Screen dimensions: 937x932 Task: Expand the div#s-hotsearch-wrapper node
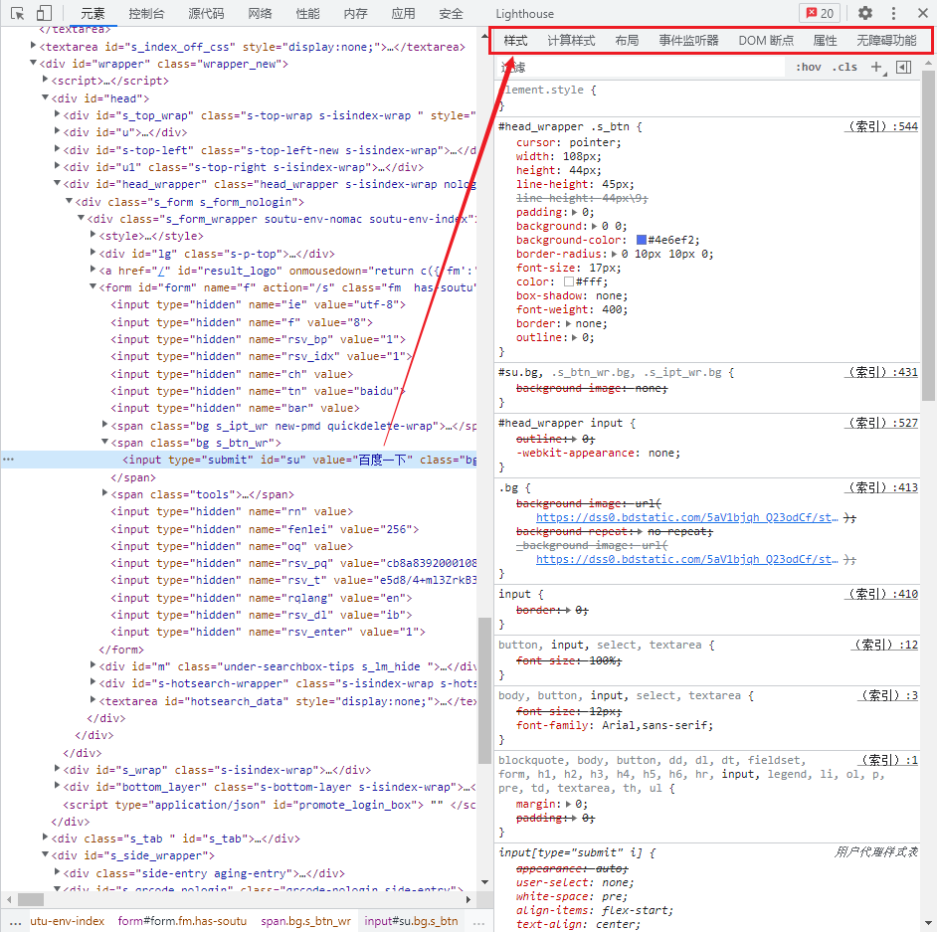93,681
